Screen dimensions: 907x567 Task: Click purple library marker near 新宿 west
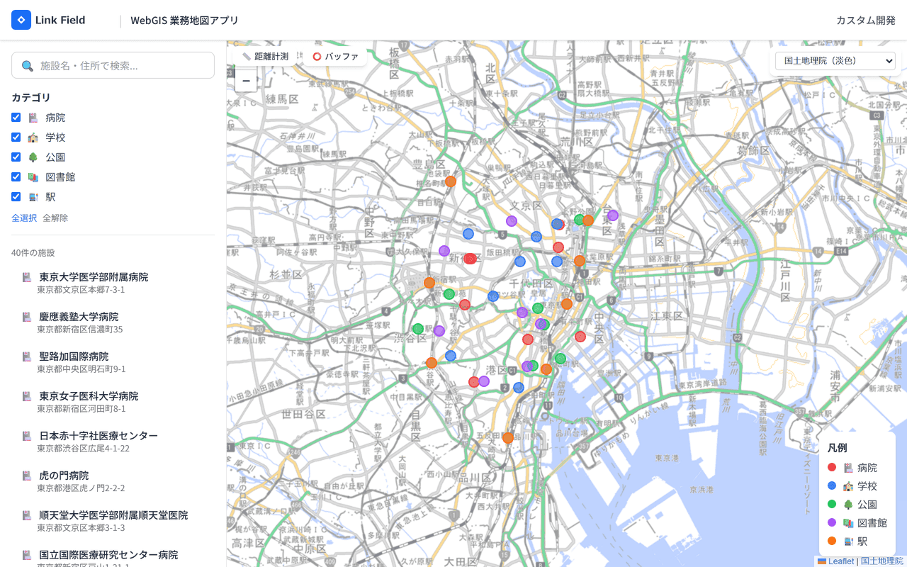(444, 251)
